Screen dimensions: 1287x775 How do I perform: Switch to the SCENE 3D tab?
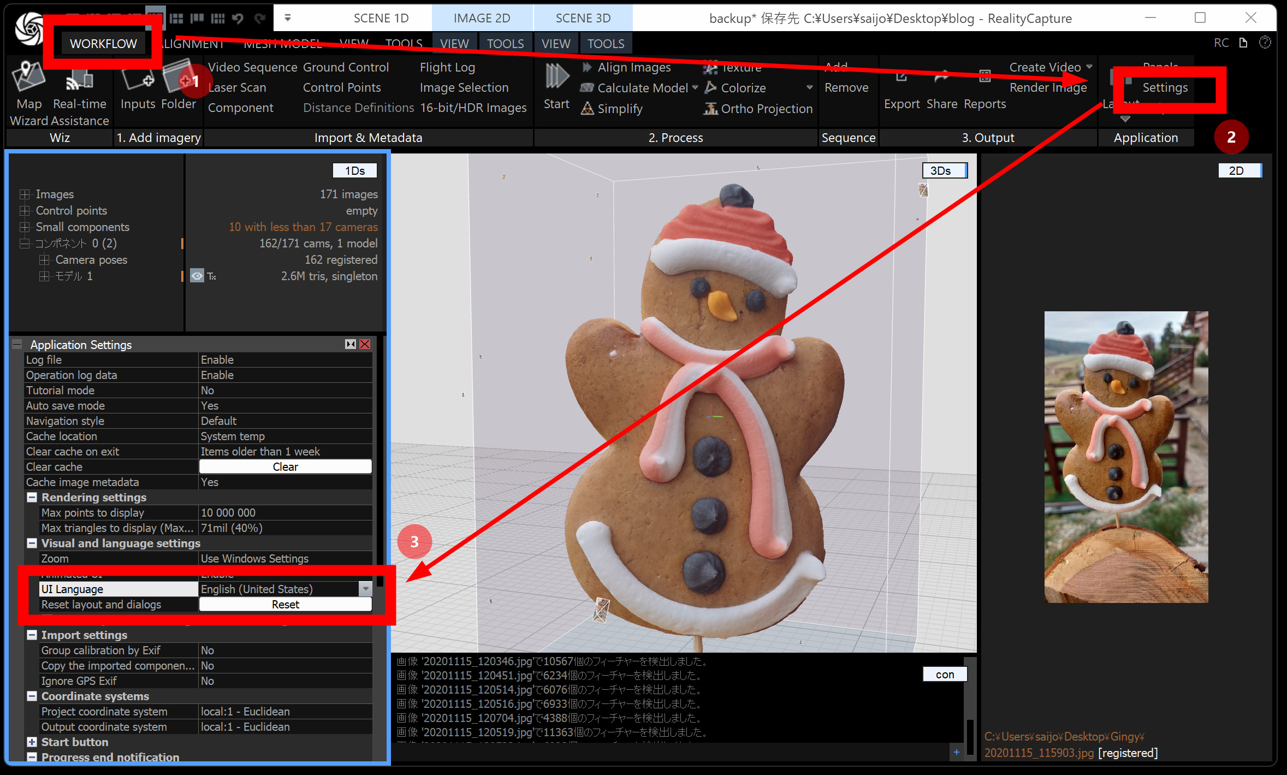click(583, 18)
